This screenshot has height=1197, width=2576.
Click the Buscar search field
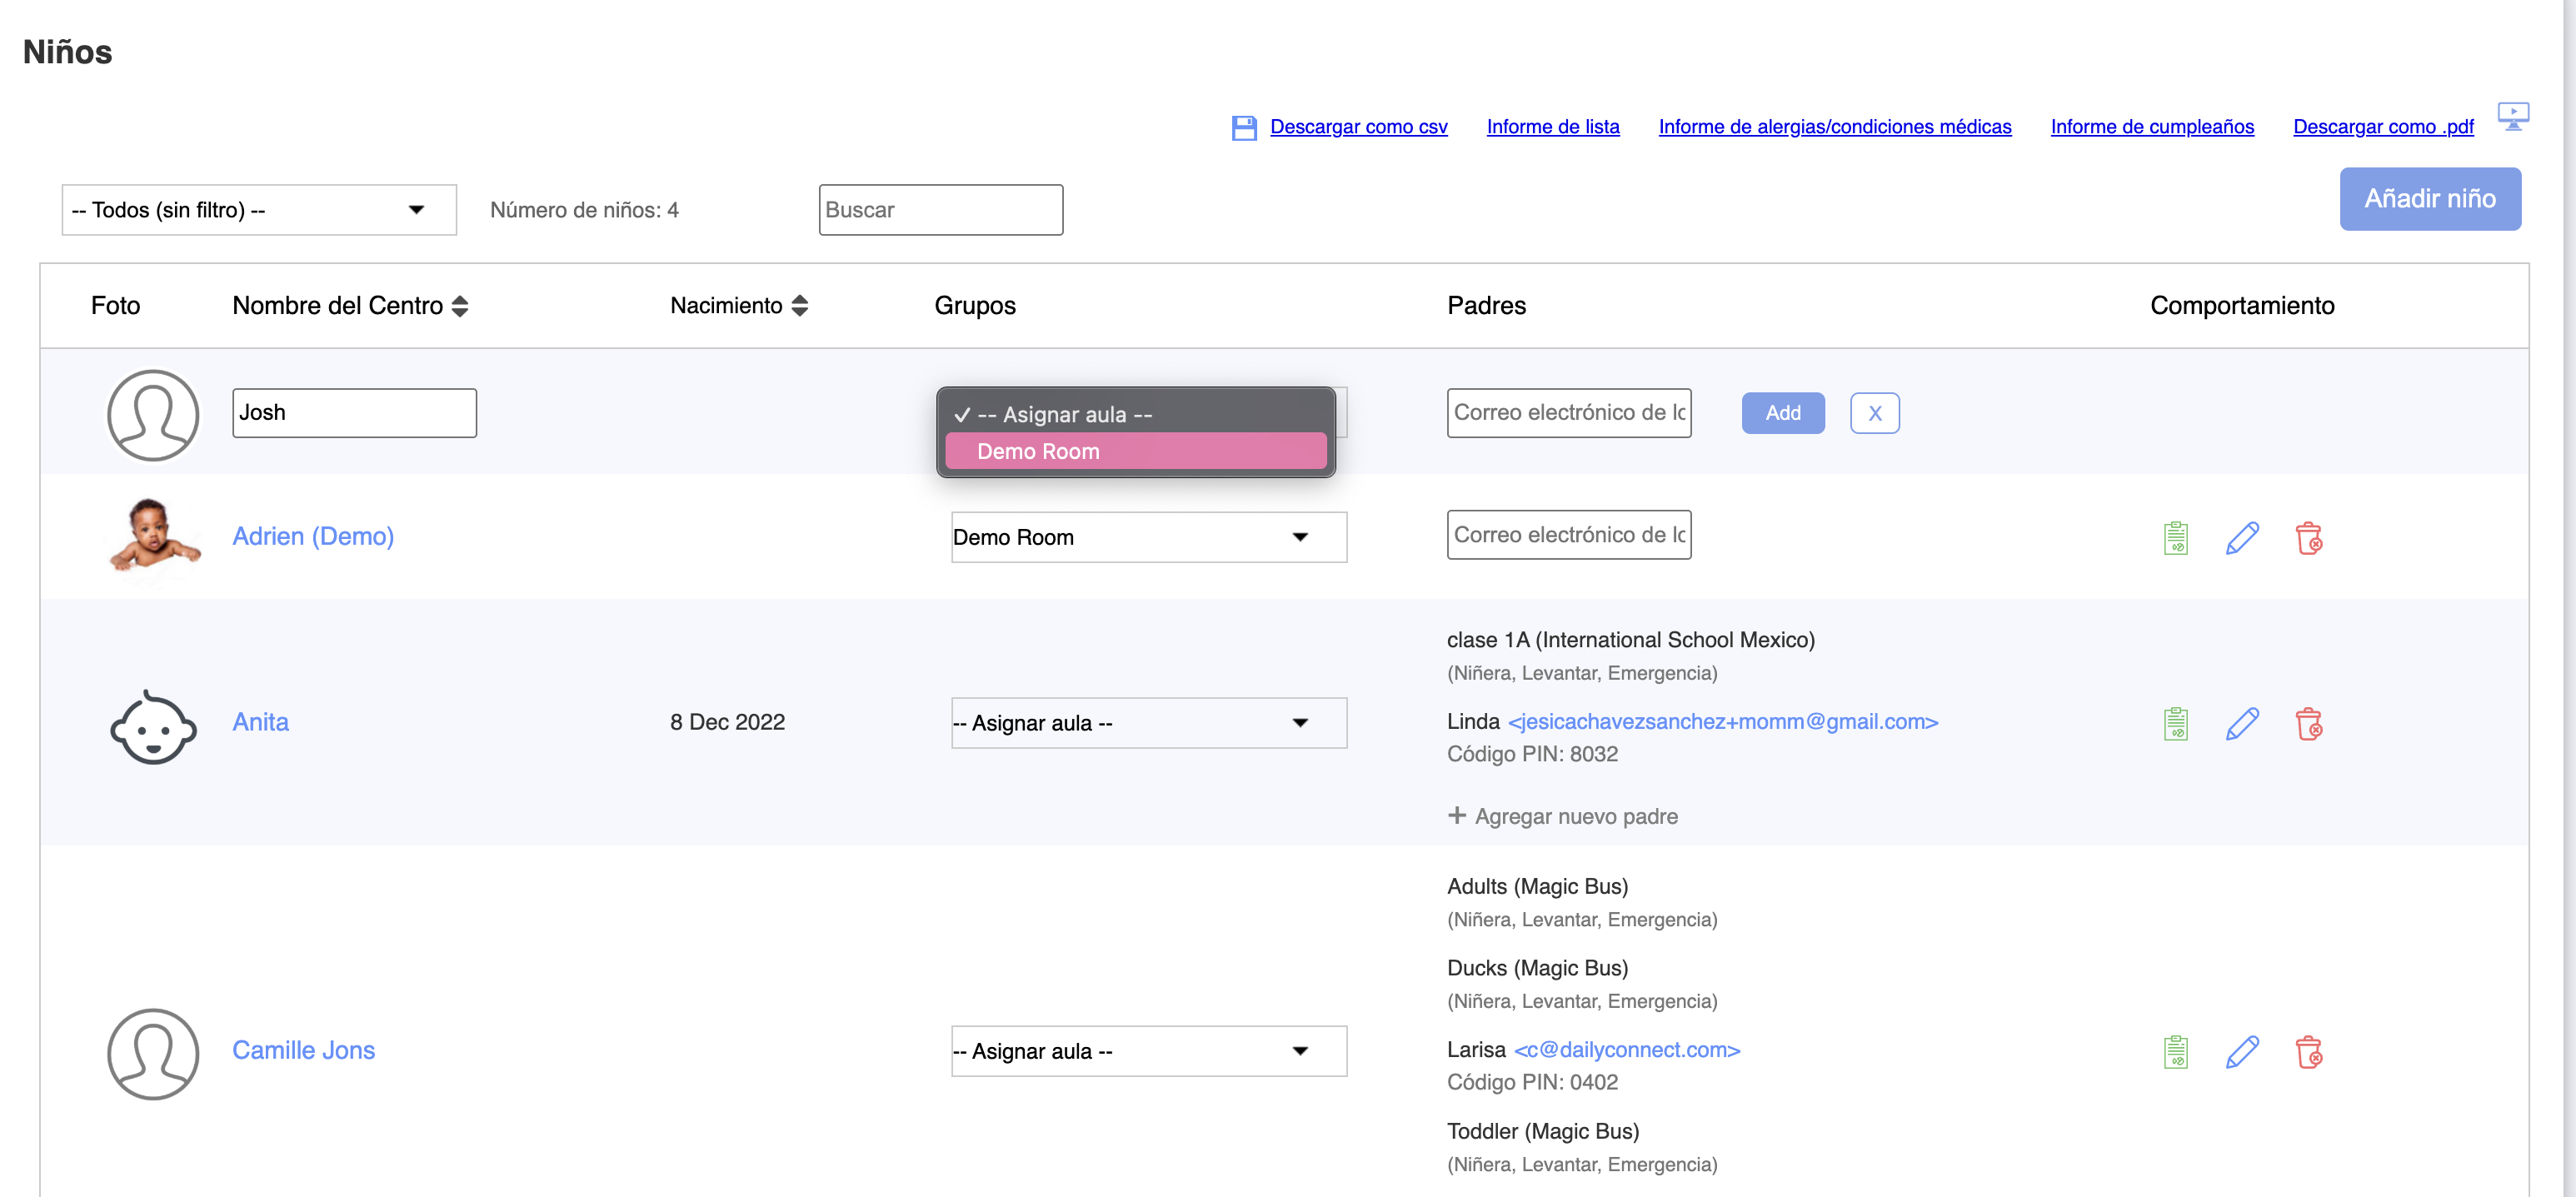pos(940,210)
